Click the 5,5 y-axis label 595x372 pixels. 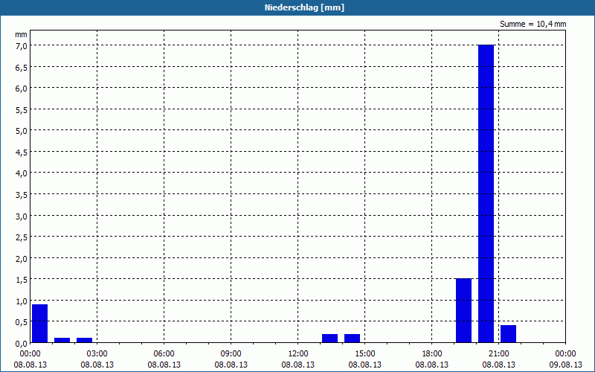click(21, 109)
